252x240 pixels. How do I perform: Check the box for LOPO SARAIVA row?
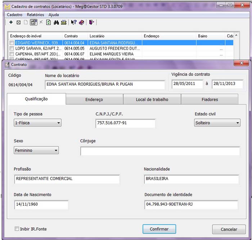12,48
